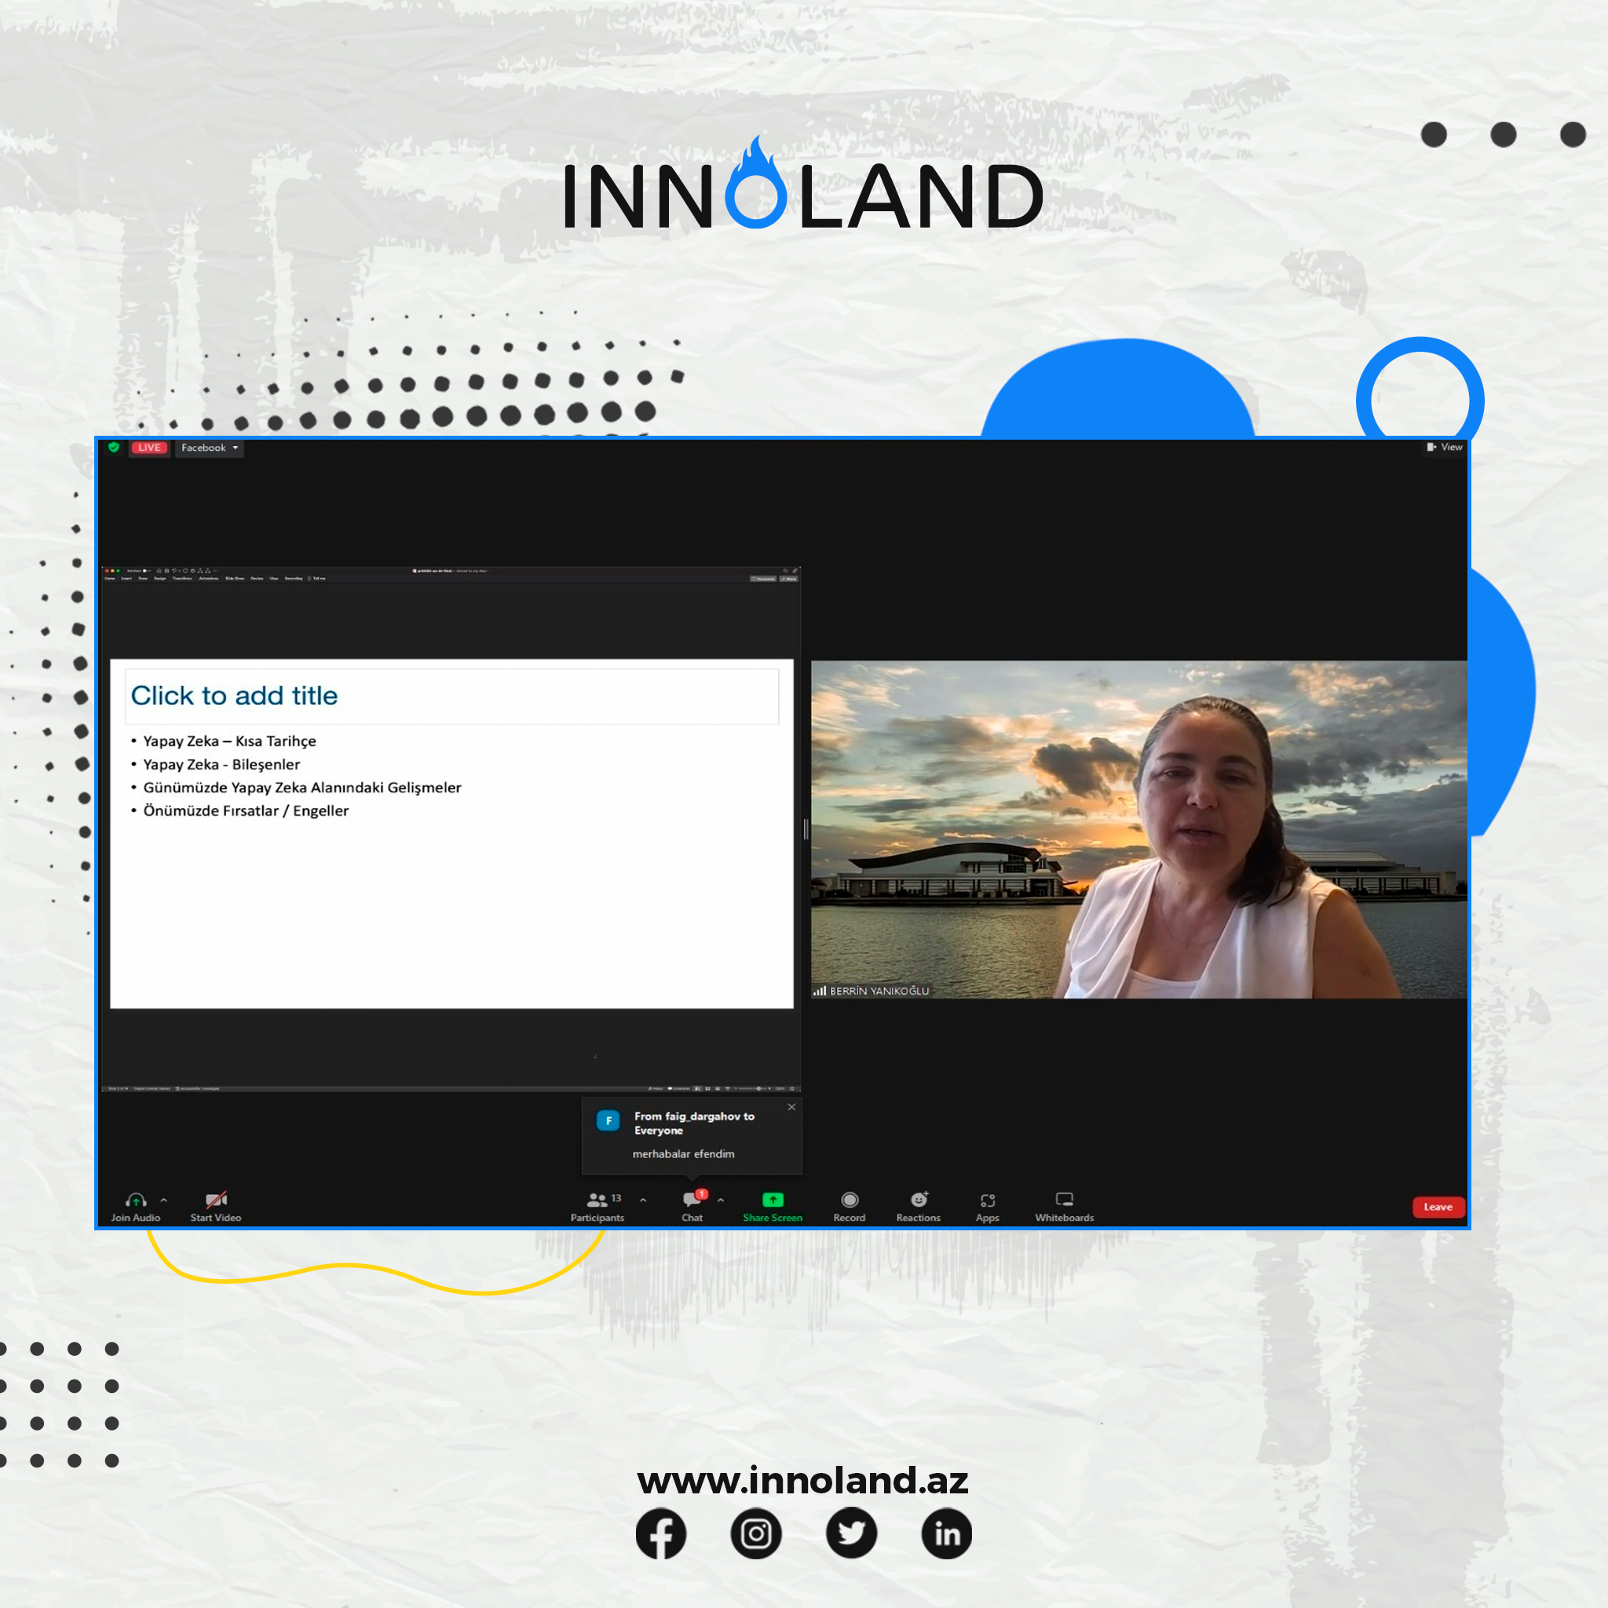Click the LinkedIn social icon
Image resolution: width=1608 pixels, height=1608 pixels.
(x=947, y=1533)
